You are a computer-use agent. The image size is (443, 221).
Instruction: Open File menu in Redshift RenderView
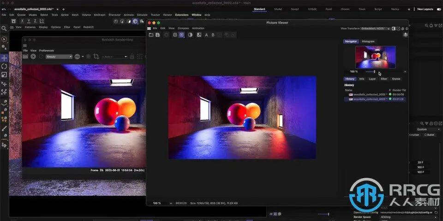tap(25, 51)
